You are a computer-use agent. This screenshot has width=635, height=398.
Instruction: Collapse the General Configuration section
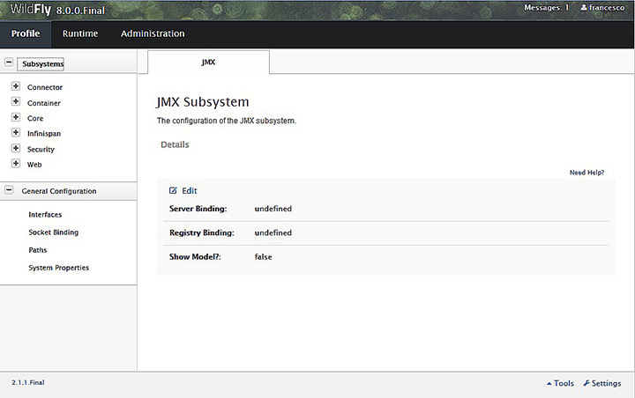[9, 189]
